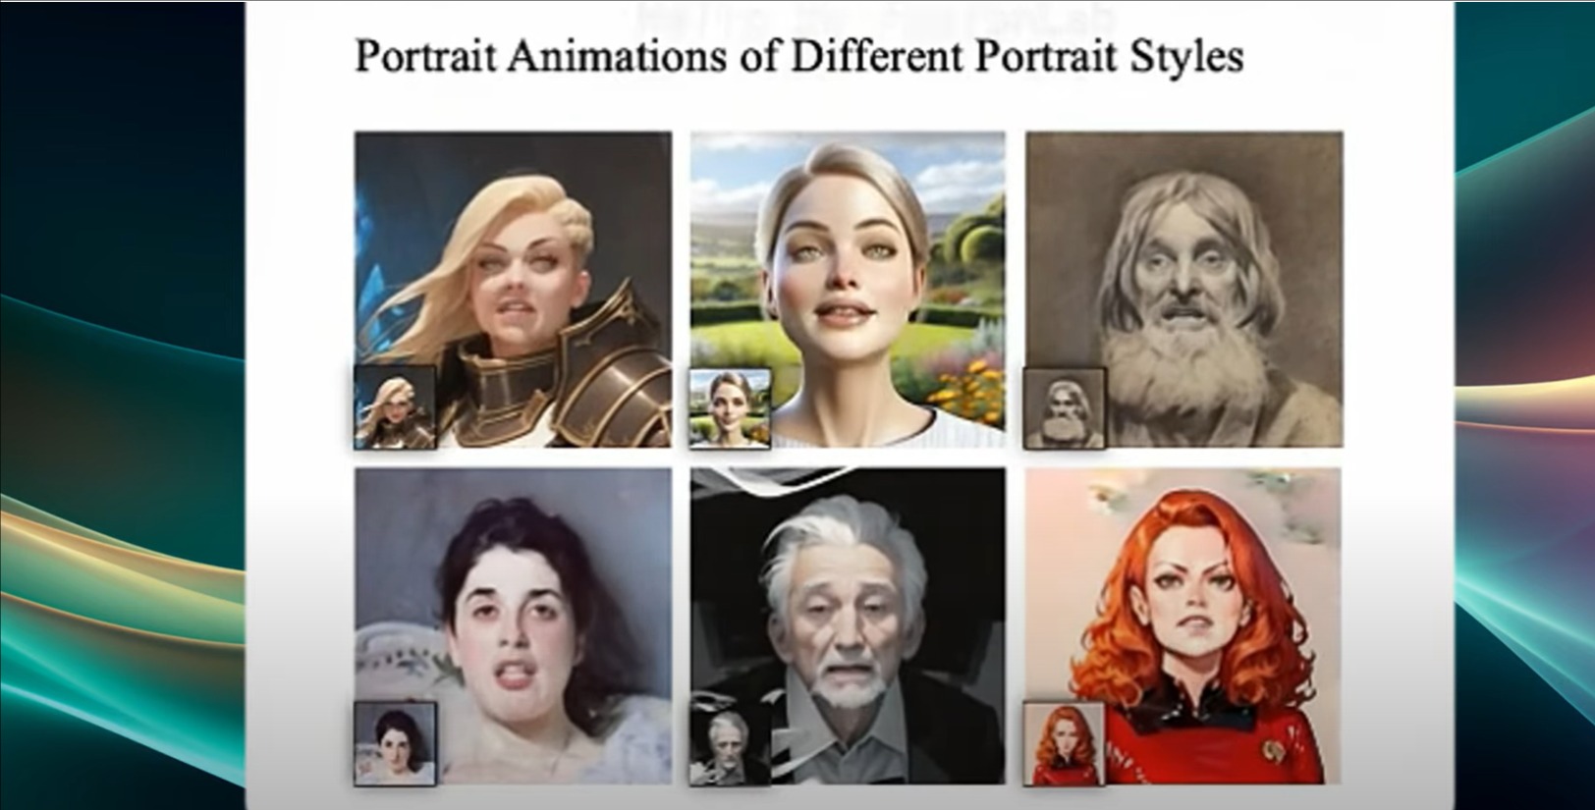
Task: Select small reference thumbnail of red-haired woman
Action: point(1065,744)
